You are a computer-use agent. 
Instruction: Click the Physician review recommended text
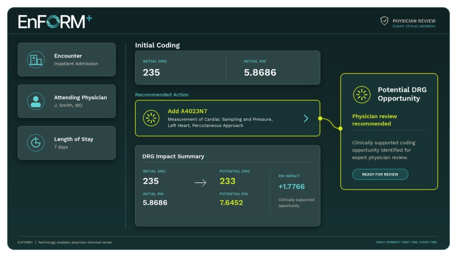click(x=374, y=120)
